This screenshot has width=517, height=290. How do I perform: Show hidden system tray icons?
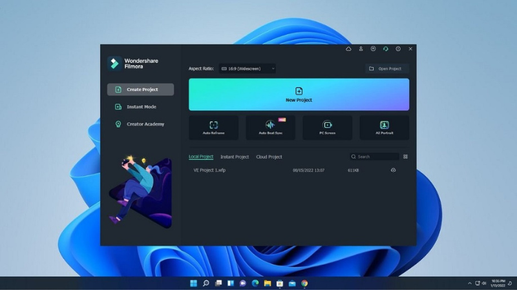pos(470,284)
